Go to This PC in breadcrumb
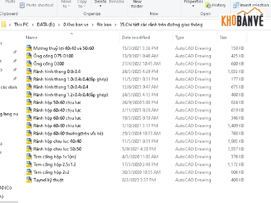The image size is (271, 203). 21,24
